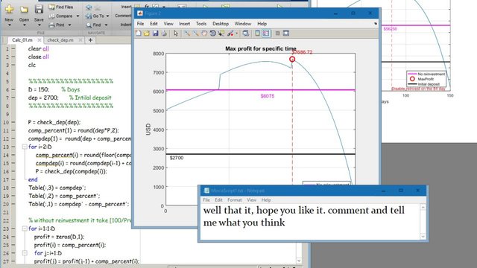Select the Pan hand tool
This screenshot has width=477, height=268.
click(204, 33)
